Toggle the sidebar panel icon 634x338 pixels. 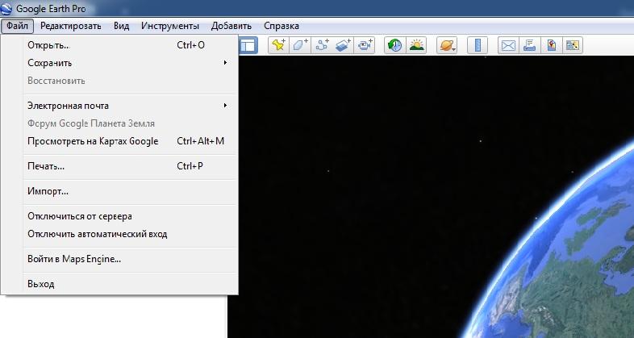tap(248, 45)
